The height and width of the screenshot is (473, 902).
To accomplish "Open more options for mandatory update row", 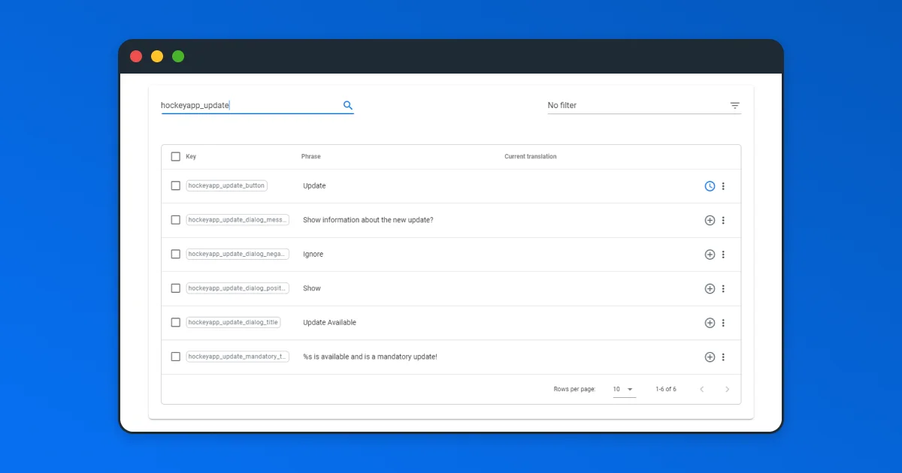I will [x=723, y=357].
